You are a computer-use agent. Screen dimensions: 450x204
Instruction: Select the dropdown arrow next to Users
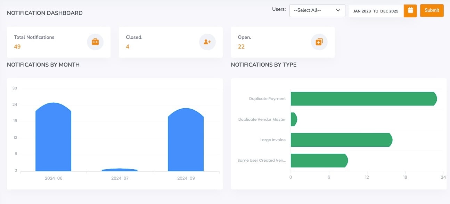[337, 10]
